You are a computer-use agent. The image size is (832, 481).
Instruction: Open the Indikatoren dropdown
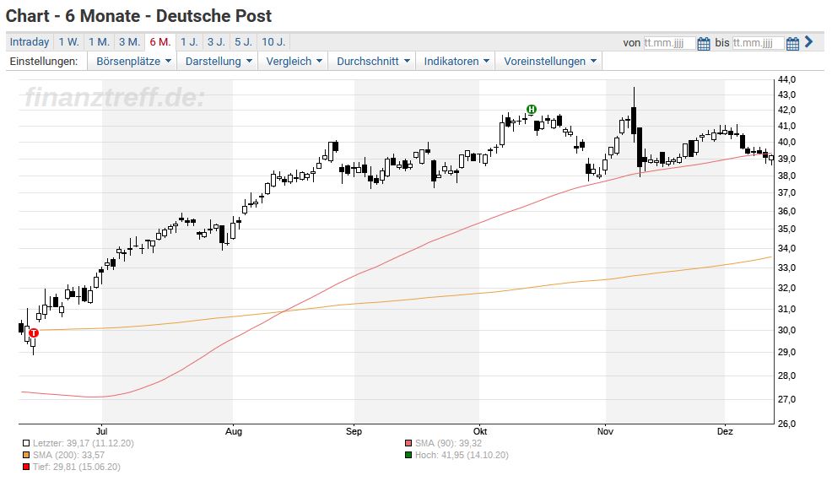pyautogui.click(x=456, y=61)
